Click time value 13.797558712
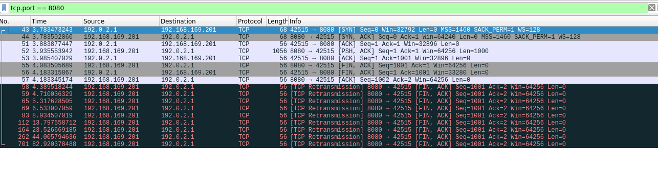The width and height of the screenshot is (658, 193). (54, 123)
